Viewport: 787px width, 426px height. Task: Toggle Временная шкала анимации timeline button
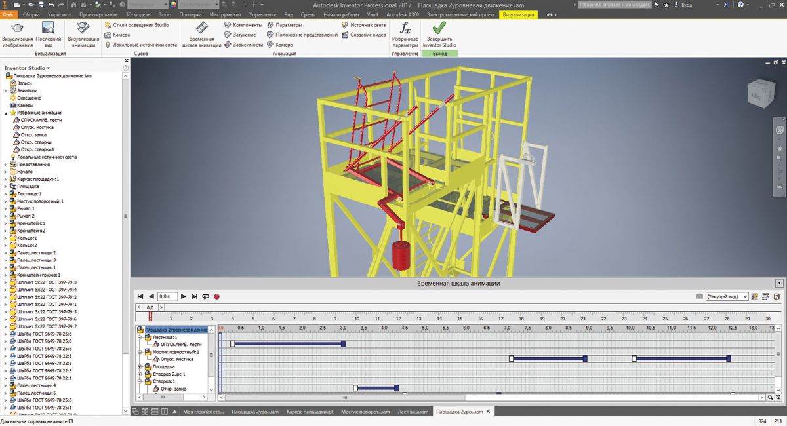[x=201, y=35]
